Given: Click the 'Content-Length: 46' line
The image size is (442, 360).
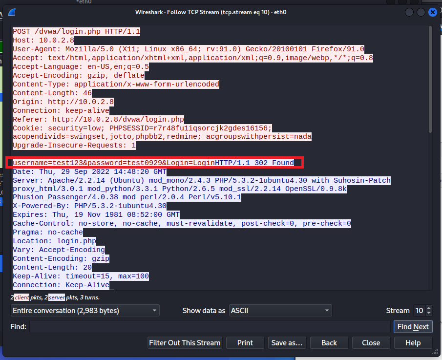Looking at the screenshot, I should (52, 93).
